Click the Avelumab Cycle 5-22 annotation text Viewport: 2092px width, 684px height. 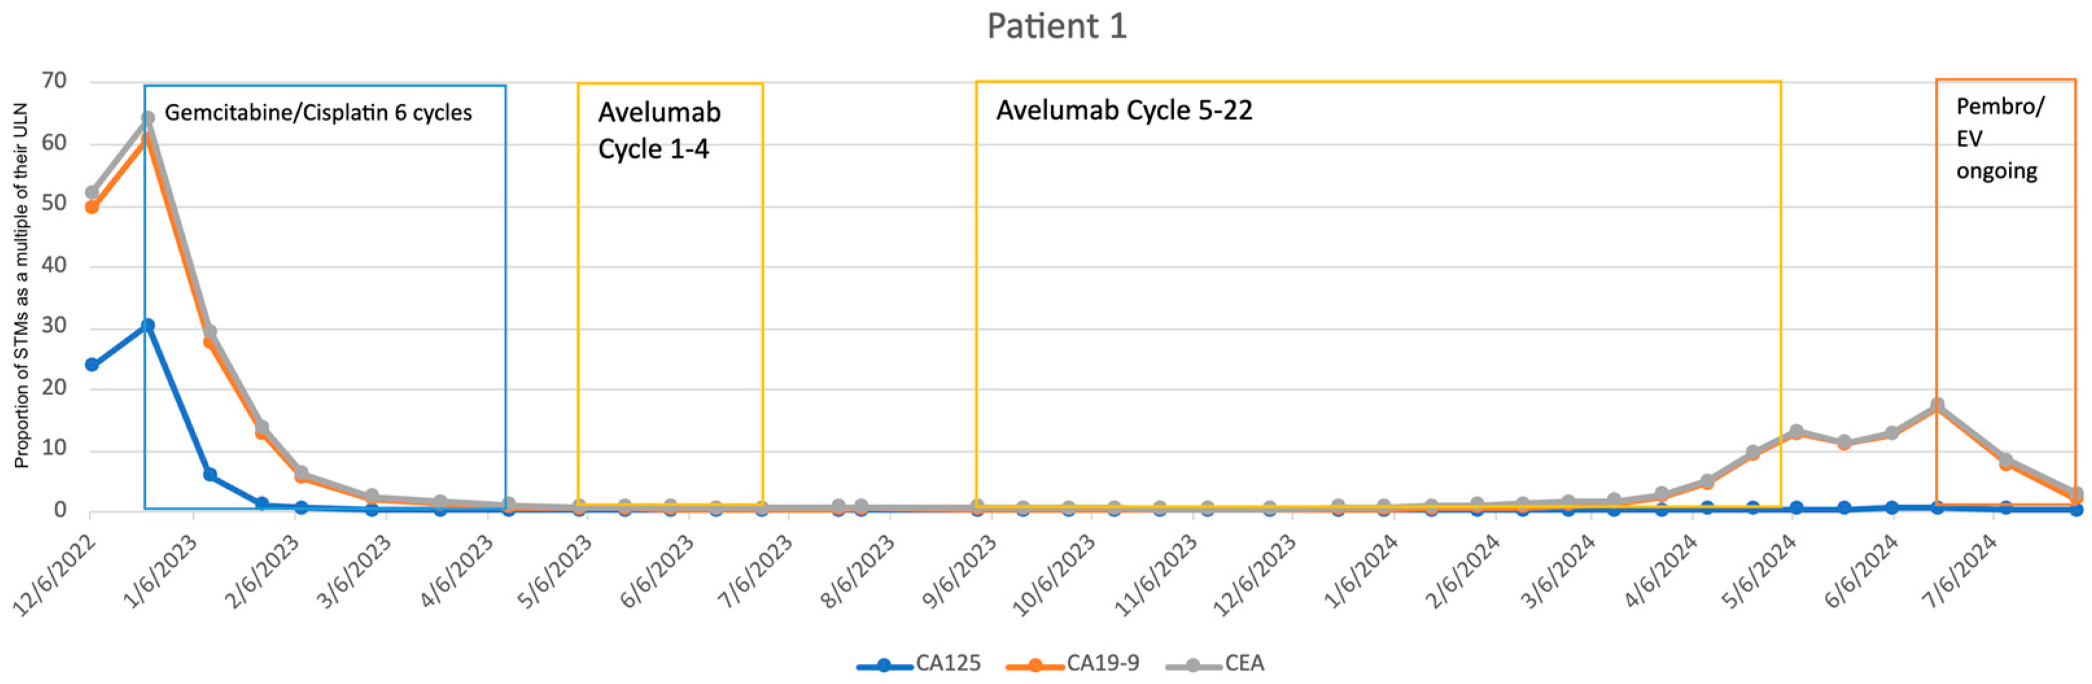click(x=1124, y=110)
